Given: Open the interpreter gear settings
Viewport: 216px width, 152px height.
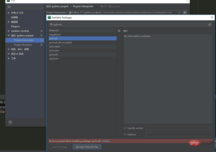Looking at the screenshot, I should (x=185, y=12).
